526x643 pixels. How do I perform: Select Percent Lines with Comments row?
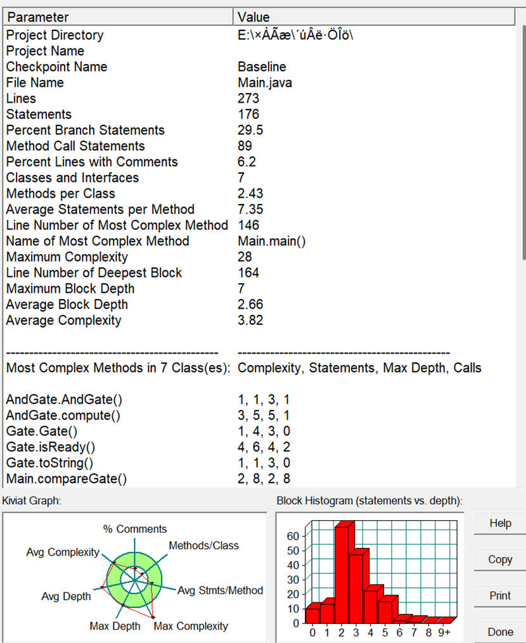point(259,162)
